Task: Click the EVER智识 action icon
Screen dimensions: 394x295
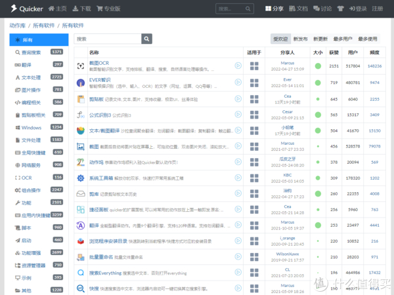Action: [80, 83]
